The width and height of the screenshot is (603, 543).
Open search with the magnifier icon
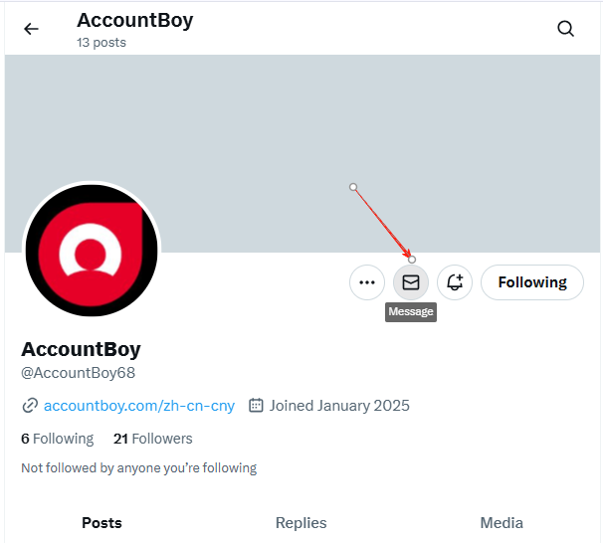pyautogui.click(x=565, y=29)
